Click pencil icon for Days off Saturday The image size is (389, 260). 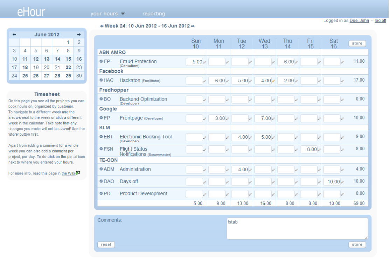click(342, 182)
